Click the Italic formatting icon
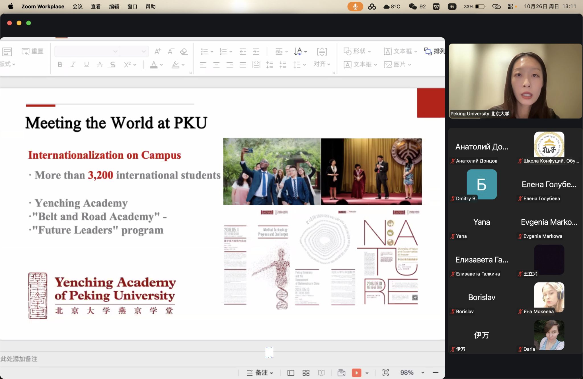Screen dimensions: 583x379 point(73,65)
